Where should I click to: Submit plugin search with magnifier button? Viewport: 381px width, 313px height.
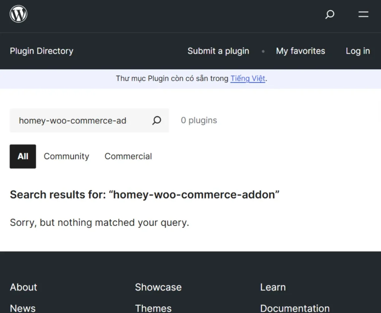coord(157,120)
